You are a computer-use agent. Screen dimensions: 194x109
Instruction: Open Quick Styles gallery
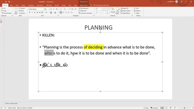[x=118, y=11]
